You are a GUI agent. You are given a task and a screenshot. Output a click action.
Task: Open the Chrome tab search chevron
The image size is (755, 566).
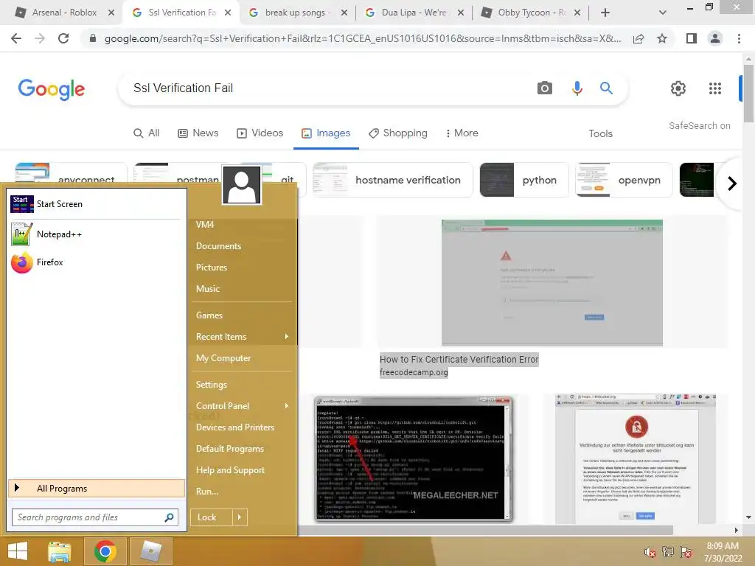[x=663, y=13]
